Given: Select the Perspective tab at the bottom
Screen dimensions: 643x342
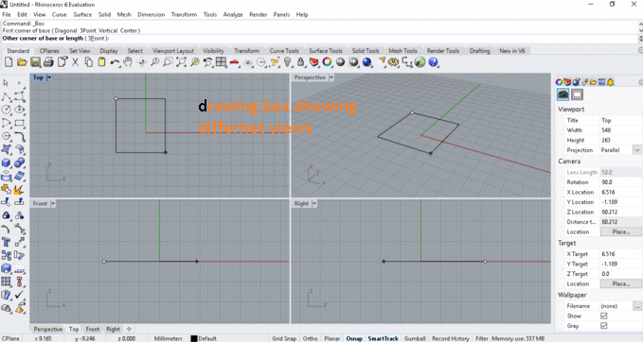Looking at the screenshot, I should [x=48, y=329].
